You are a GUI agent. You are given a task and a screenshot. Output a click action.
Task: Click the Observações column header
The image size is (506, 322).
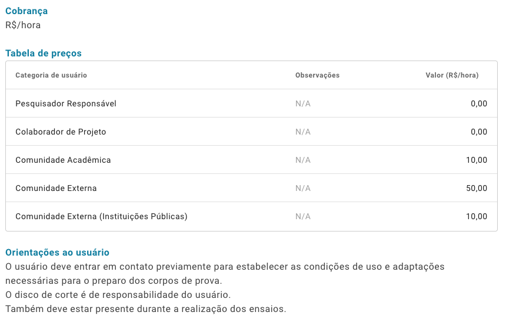[x=317, y=75]
